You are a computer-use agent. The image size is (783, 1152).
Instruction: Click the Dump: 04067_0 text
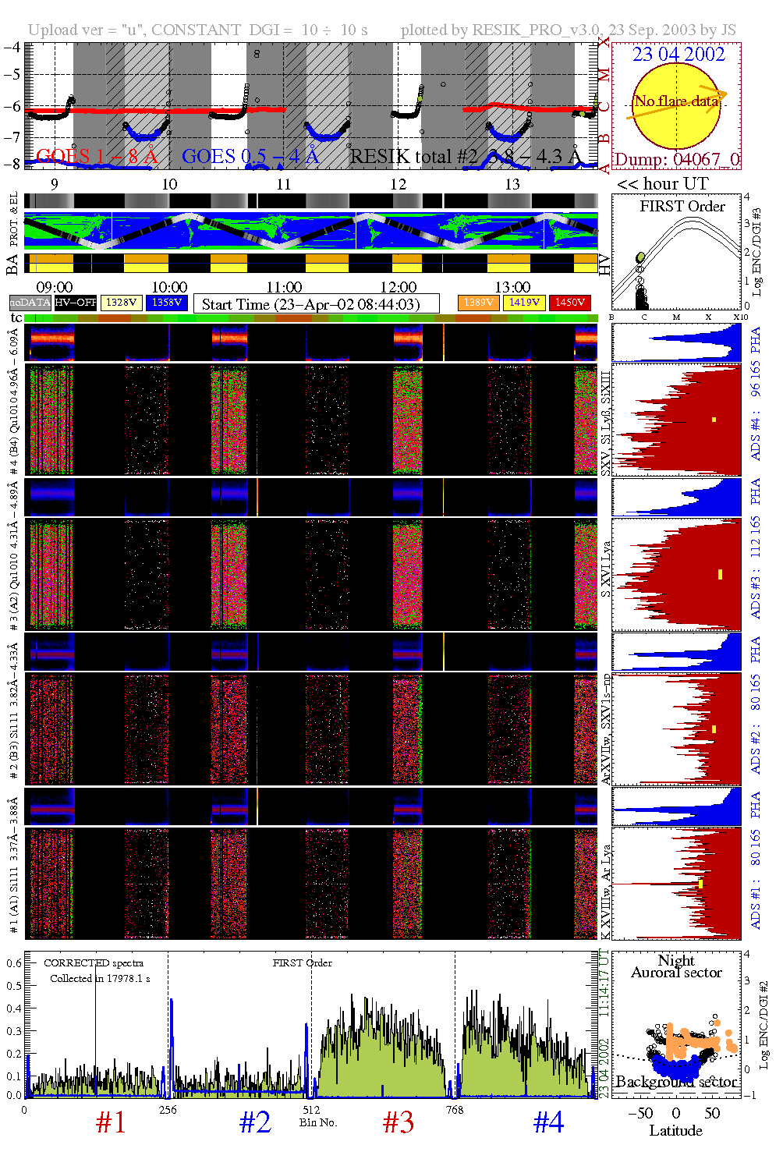[x=676, y=160]
